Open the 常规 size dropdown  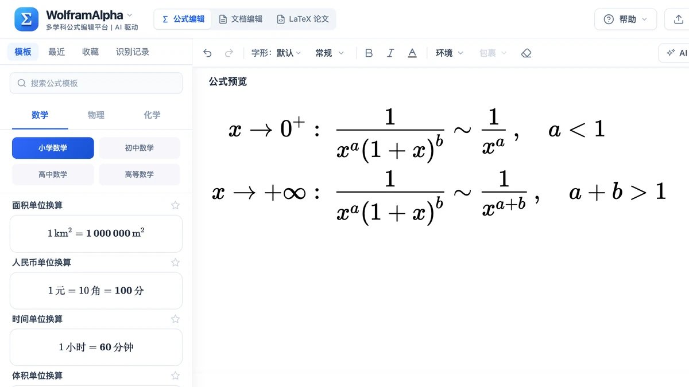coord(330,53)
